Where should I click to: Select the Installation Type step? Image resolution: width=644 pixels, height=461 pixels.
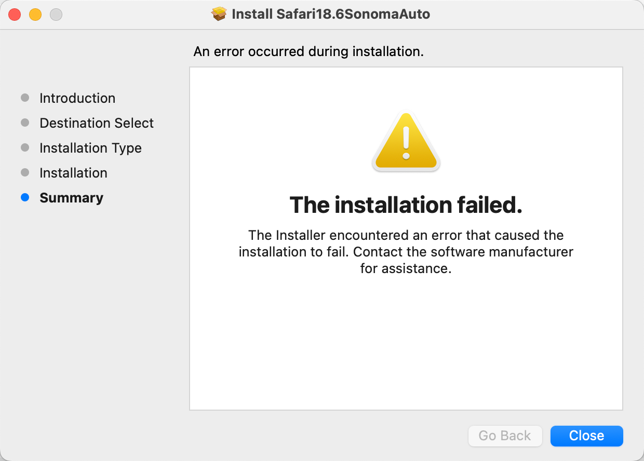[x=90, y=148]
